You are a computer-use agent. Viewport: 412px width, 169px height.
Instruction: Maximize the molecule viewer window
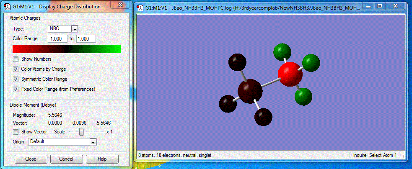380,6
